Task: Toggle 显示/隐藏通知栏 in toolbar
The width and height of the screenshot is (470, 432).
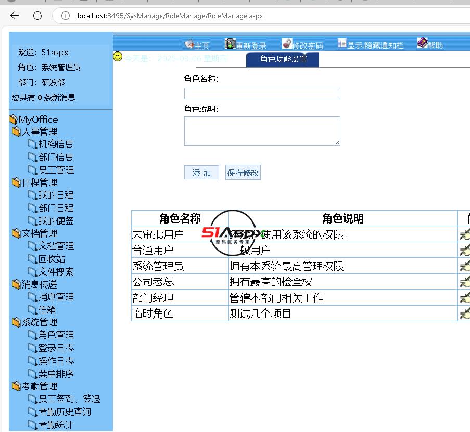Action: (x=375, y=46)
